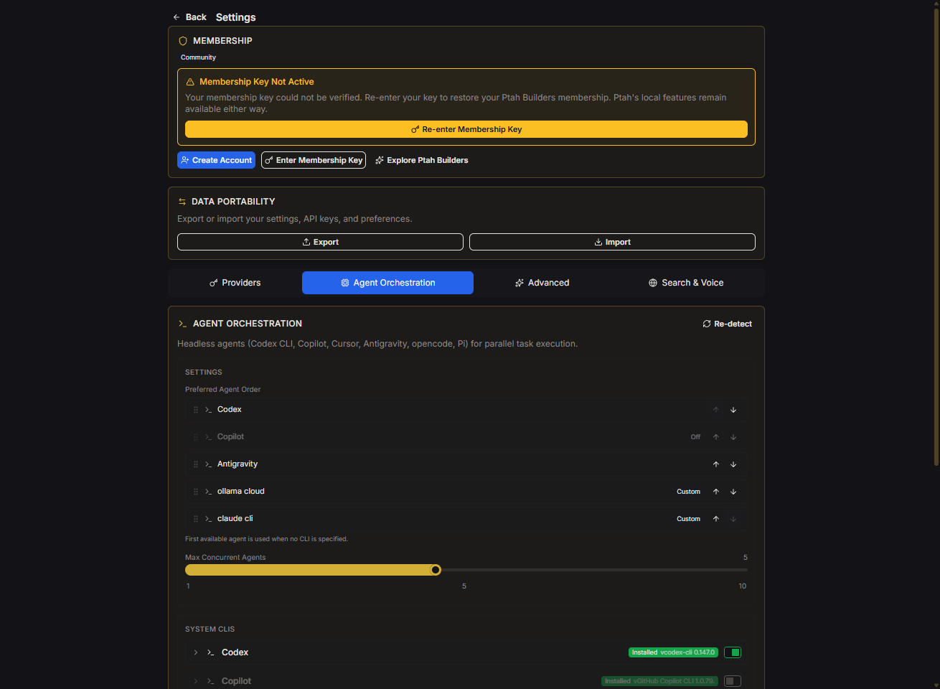Click the Membership shield icon

coord(183,41)
